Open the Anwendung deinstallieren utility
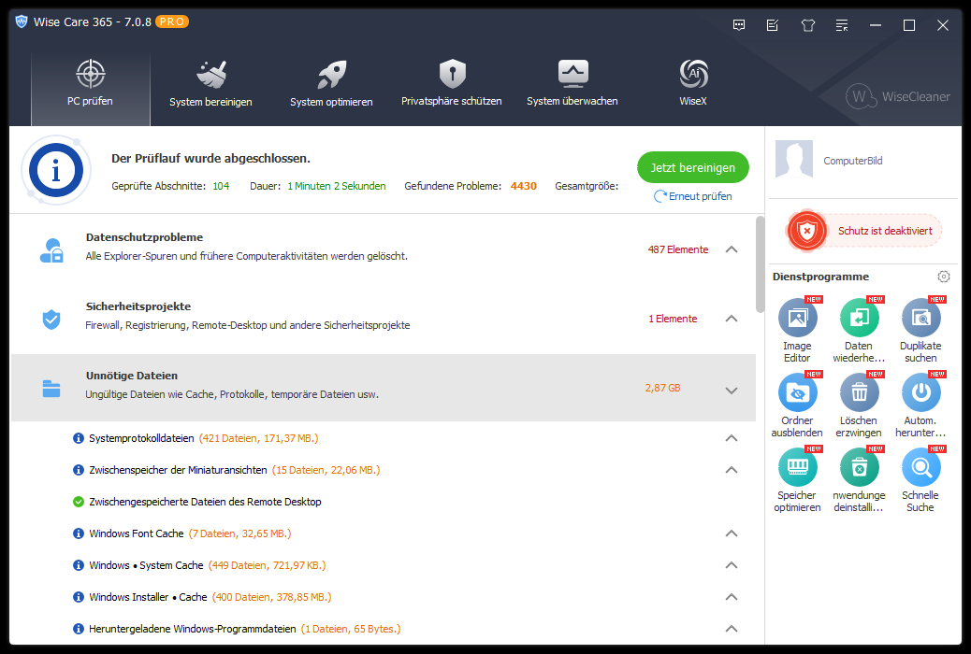The width and height of the screenshot is (971, 654). pos(859,480)
